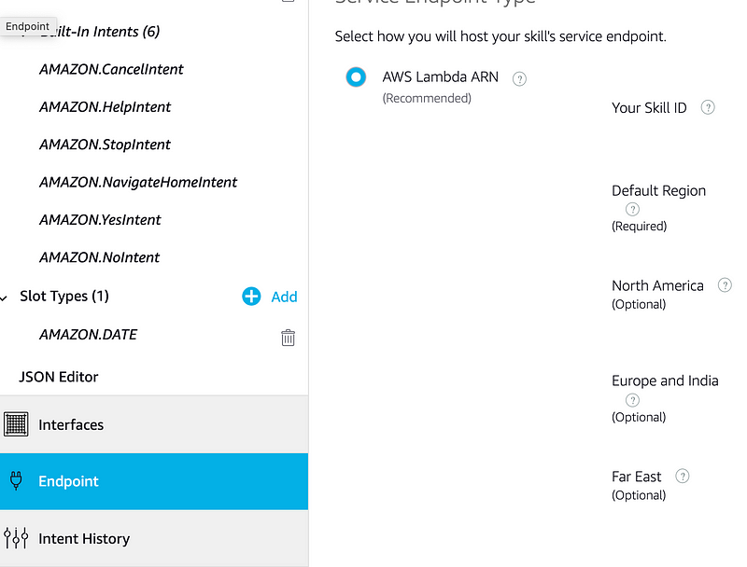Click help icon under Europe and India
Screen dimensions: 747x567
(632, 400)
